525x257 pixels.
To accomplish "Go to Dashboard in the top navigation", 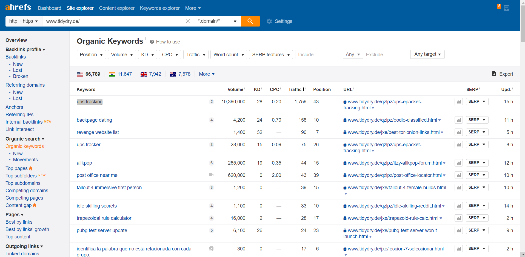I will click(x=49, y=8).
